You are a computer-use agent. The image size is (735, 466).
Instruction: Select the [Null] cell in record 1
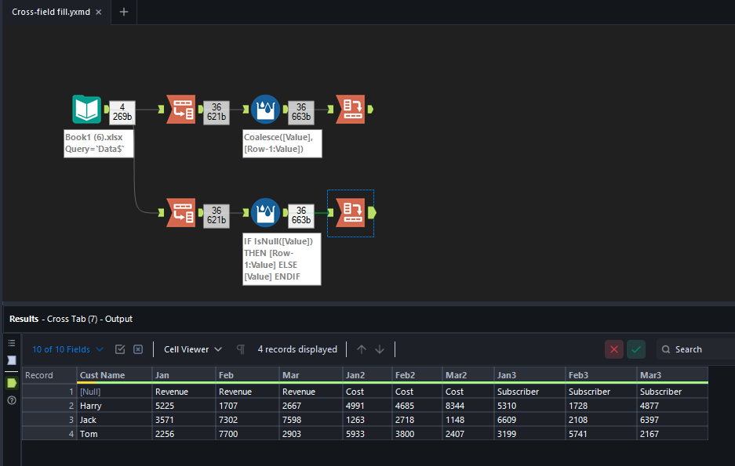[115, 392]
